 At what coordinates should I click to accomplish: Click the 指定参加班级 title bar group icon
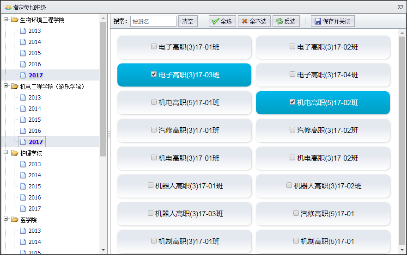8,7
